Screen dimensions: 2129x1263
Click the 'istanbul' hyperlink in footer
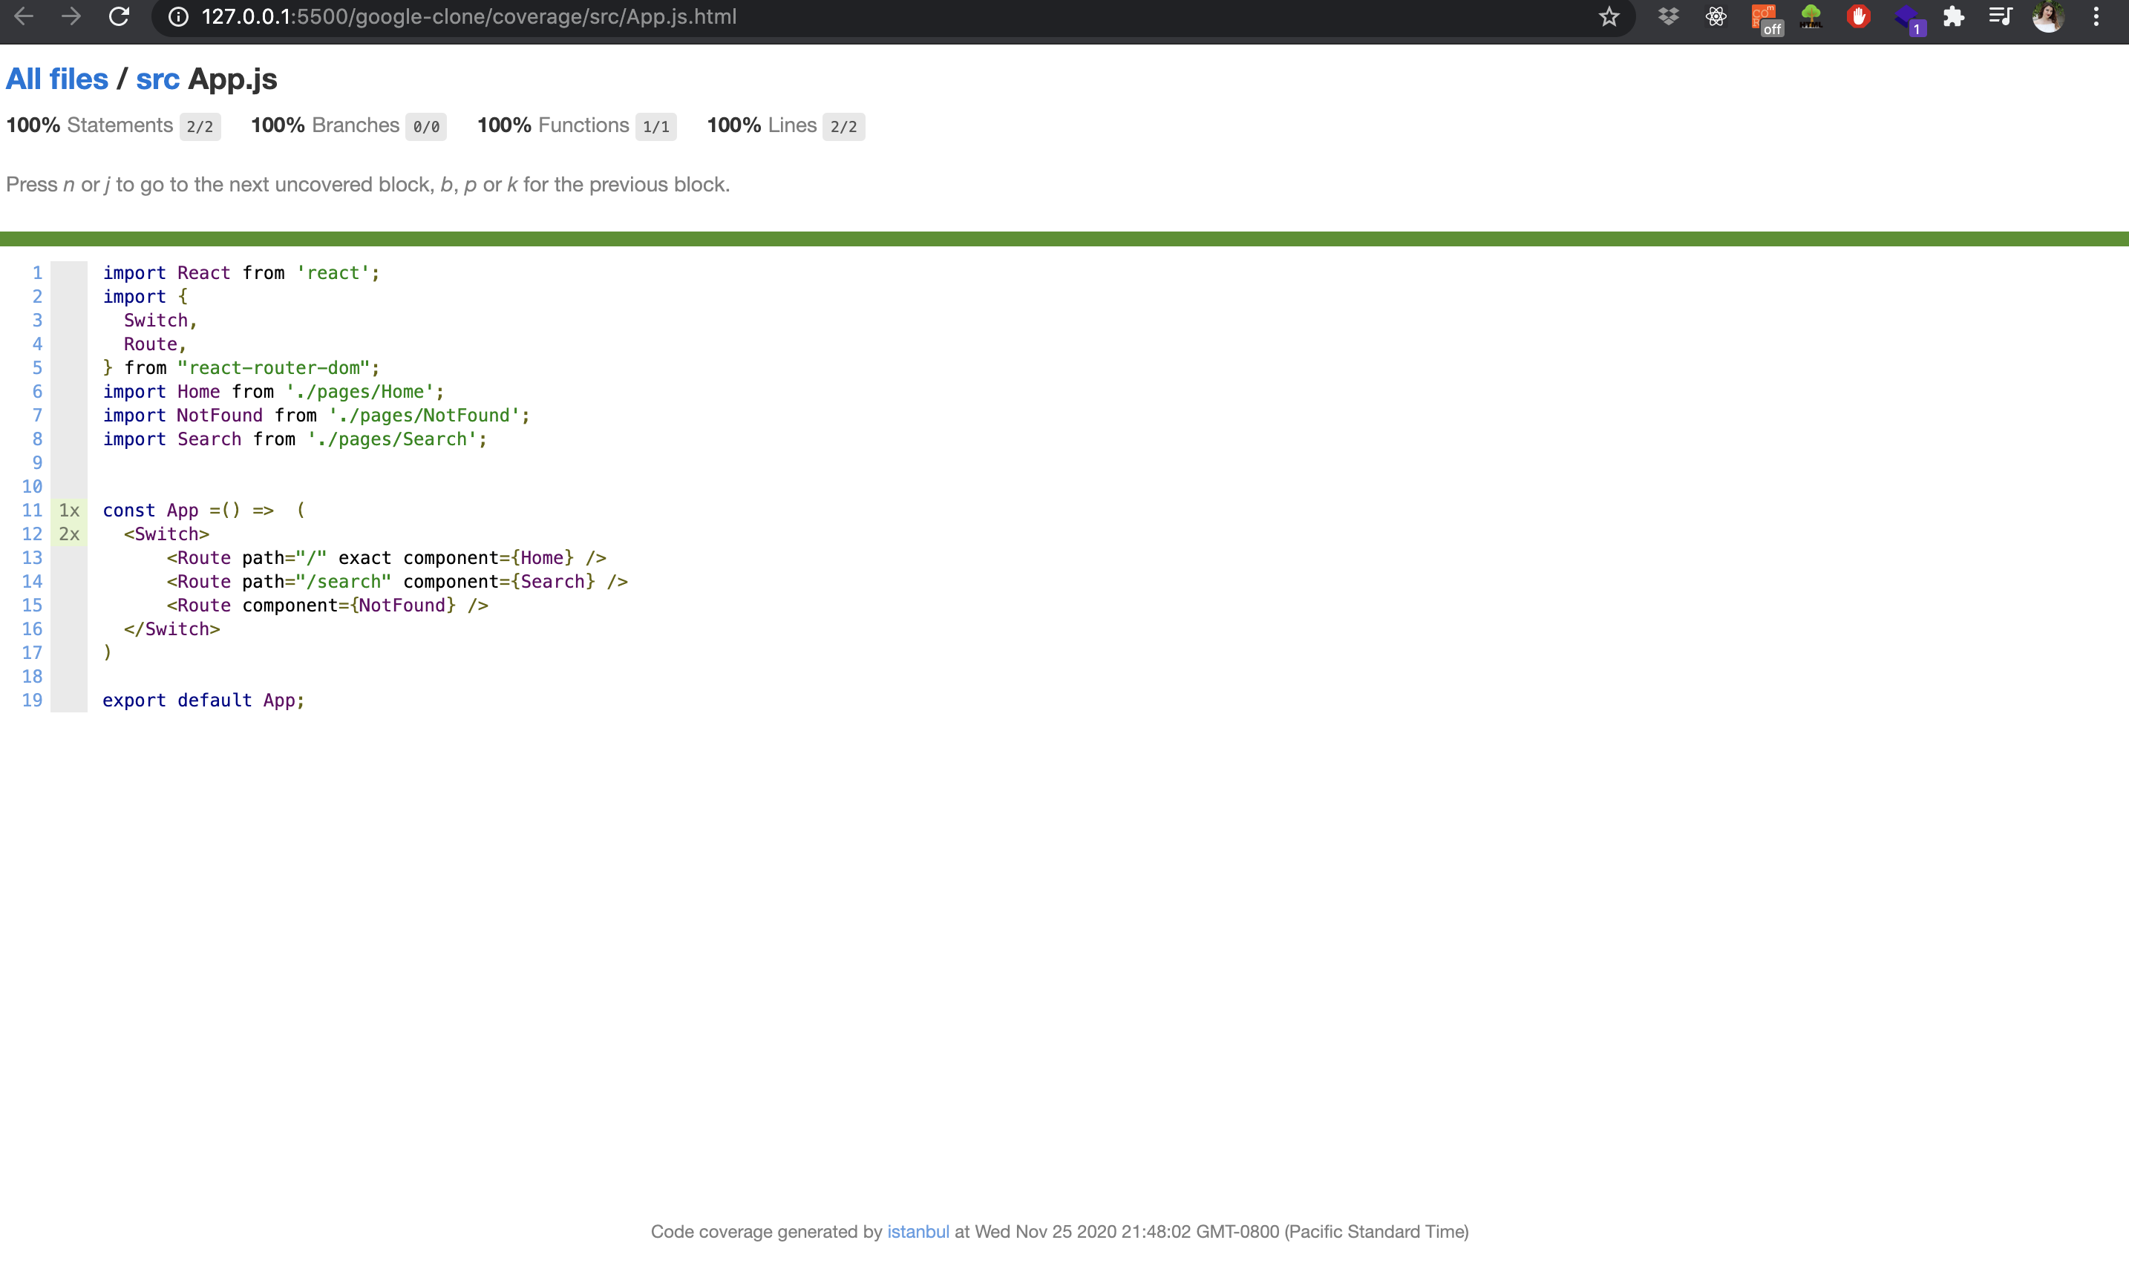(x=919, y=1230)
